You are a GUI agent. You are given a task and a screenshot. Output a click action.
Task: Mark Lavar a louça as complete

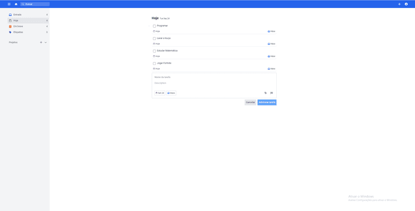click(154, 38)
